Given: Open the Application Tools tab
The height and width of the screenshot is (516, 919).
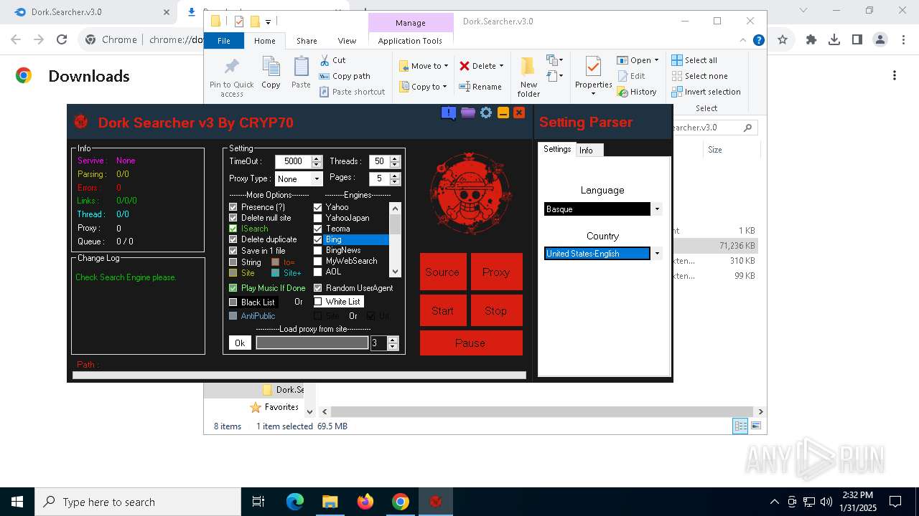Looking at the screenshot, I should click(410, 41).
